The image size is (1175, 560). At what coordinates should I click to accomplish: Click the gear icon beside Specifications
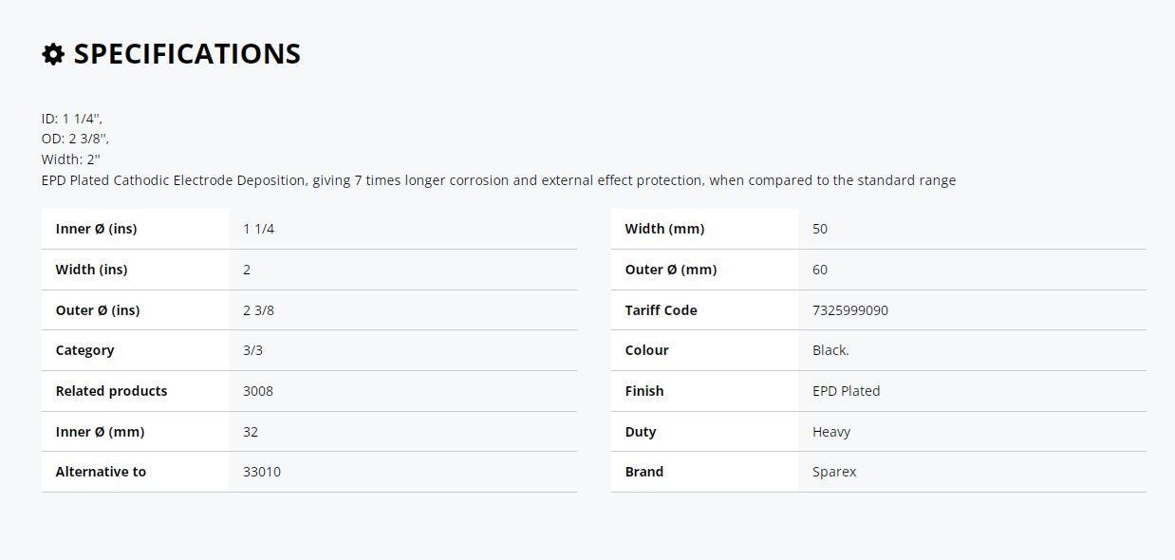[x=53, y=54]
